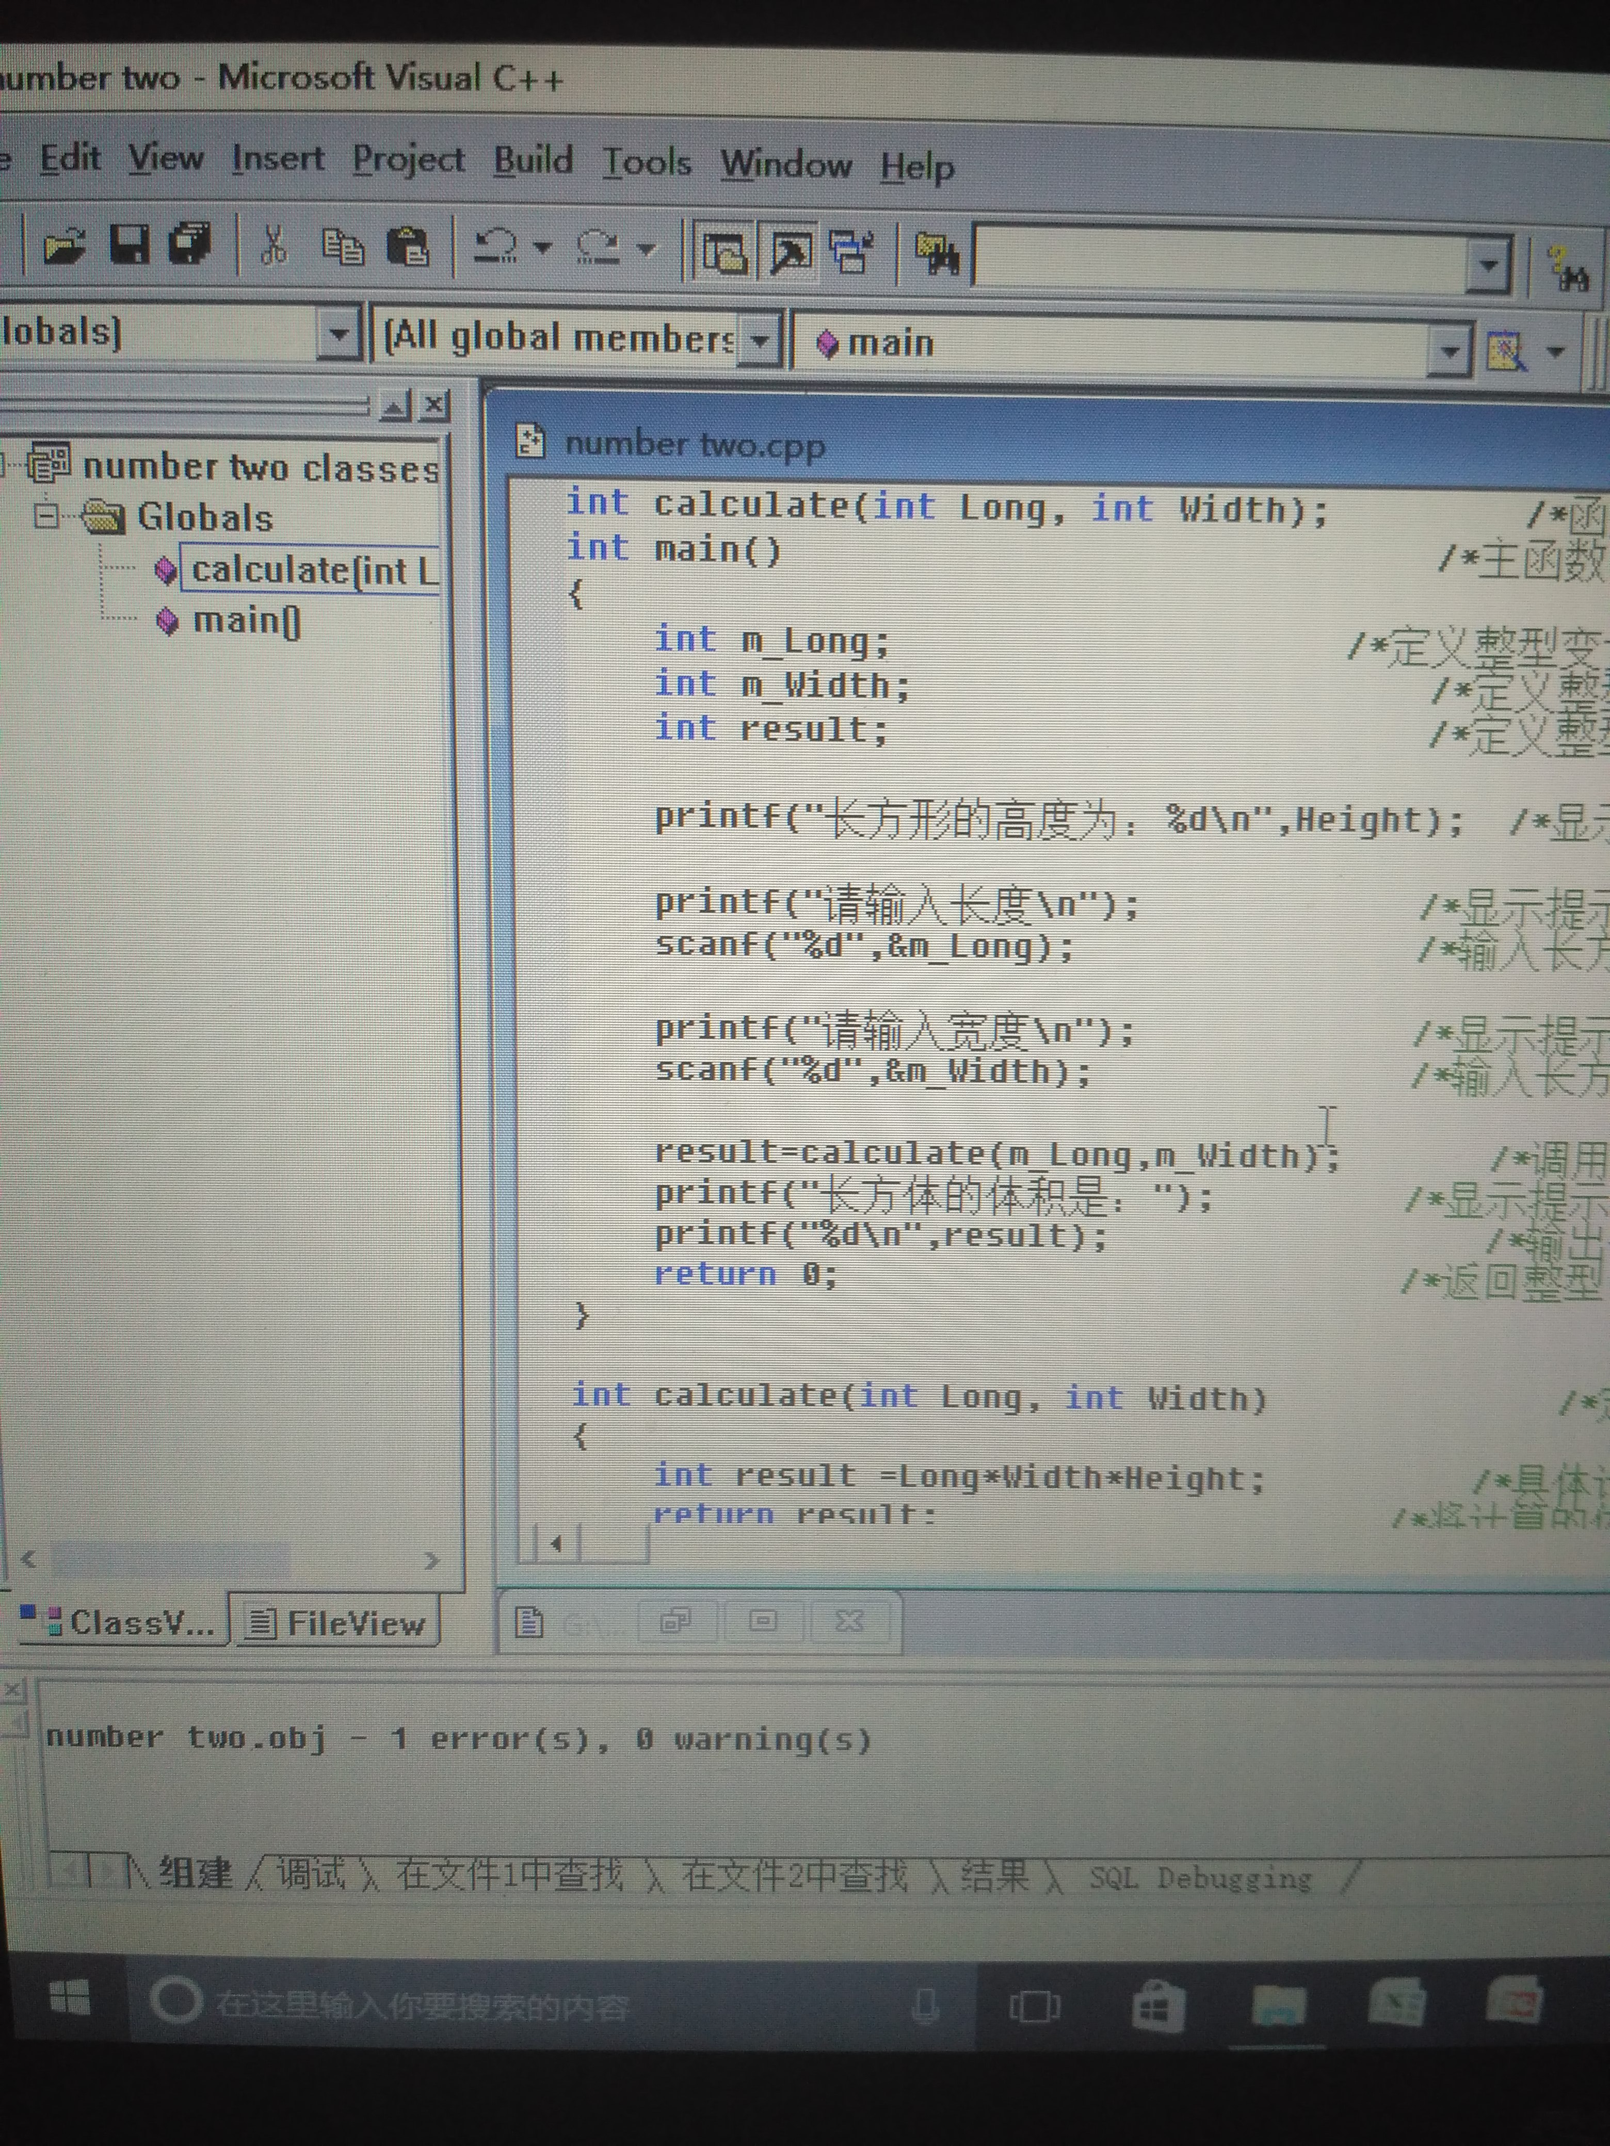The image size is (1610, 2146).
Task: Open the Help menu
Action: 917,168
